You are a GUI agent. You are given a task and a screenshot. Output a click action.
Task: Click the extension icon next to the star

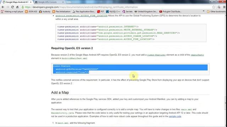click(219, 7)
